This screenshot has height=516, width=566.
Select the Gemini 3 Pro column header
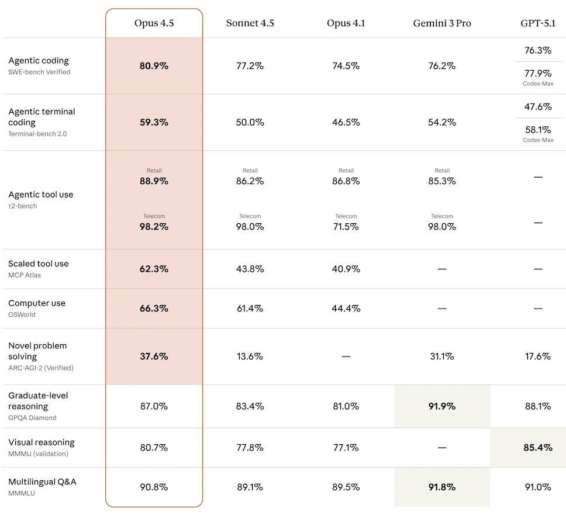(x=441, y=23)
